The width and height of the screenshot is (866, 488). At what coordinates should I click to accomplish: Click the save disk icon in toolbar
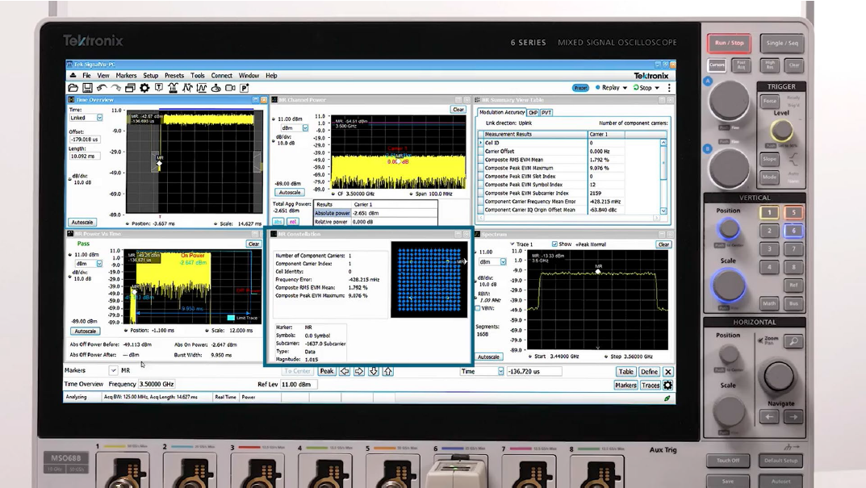click(x=87, y=88)
